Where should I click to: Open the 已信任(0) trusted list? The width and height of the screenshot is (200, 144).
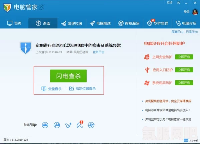(192, 32)
